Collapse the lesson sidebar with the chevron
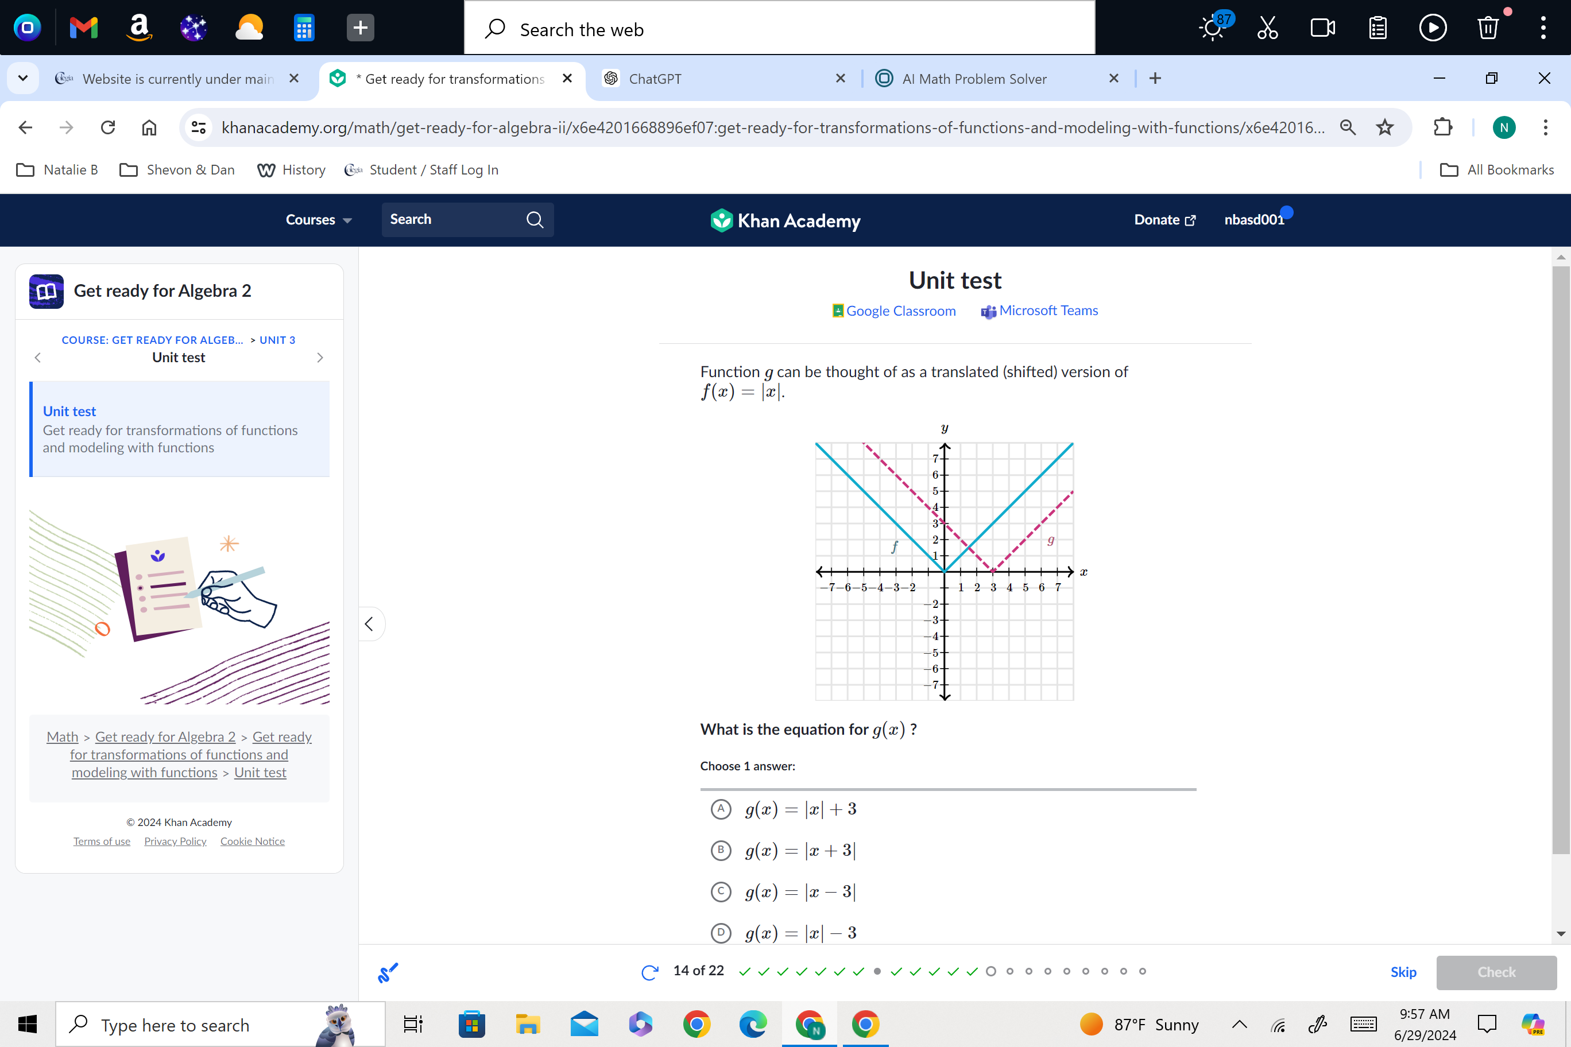The width and height of the screenshot is (1571, 1047). [x=370, y=623]
